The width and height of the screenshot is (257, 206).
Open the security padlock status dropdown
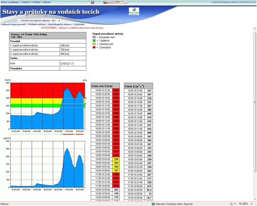tap(235, 204)
